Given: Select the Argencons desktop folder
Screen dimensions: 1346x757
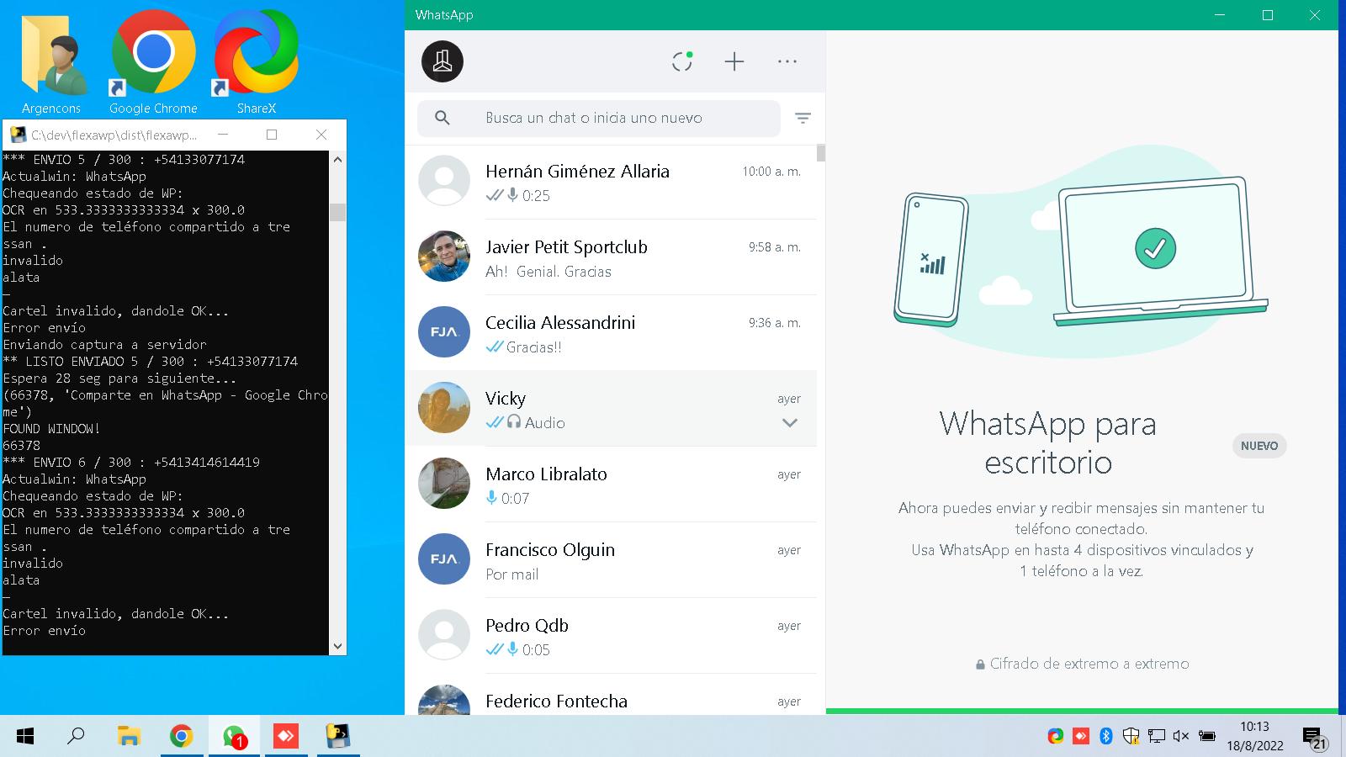Looking at the screenshot, I should coord(52,63).
